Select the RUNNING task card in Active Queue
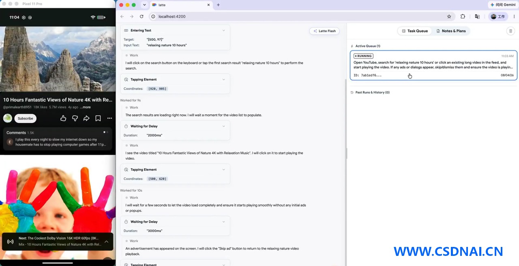This screenshot has height=266, width=519. [433, 65]
